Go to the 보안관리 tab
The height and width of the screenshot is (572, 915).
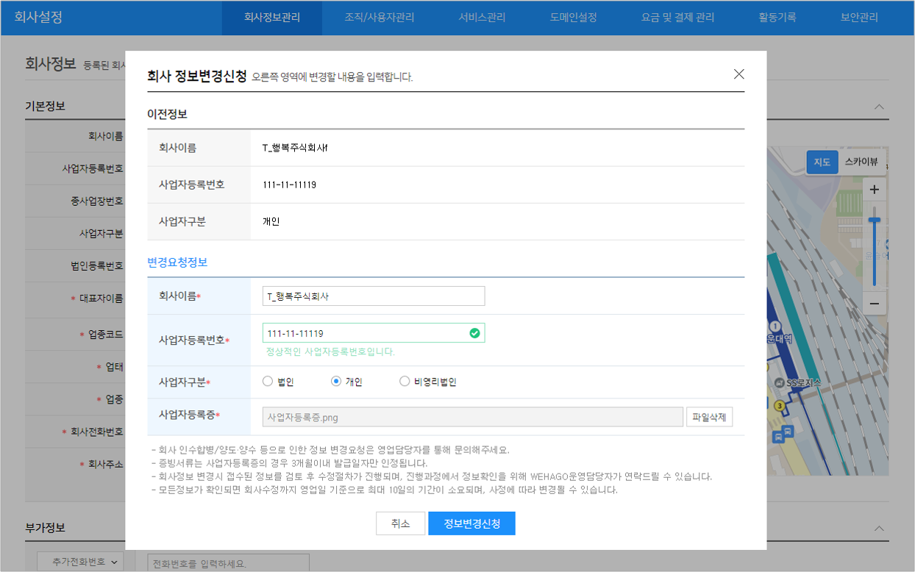point(859,18)
